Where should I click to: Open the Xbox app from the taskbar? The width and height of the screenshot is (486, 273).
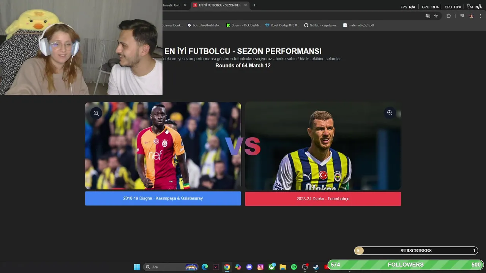point(271,267)
